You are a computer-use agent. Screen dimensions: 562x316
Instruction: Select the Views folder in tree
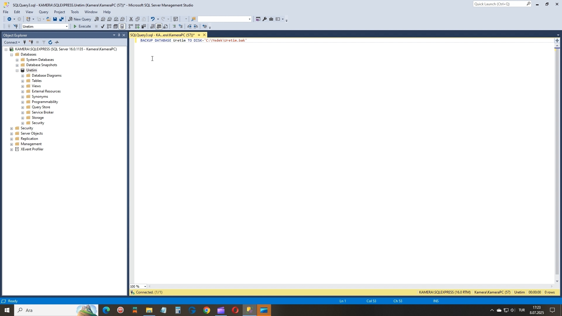[x=36, y=86]
